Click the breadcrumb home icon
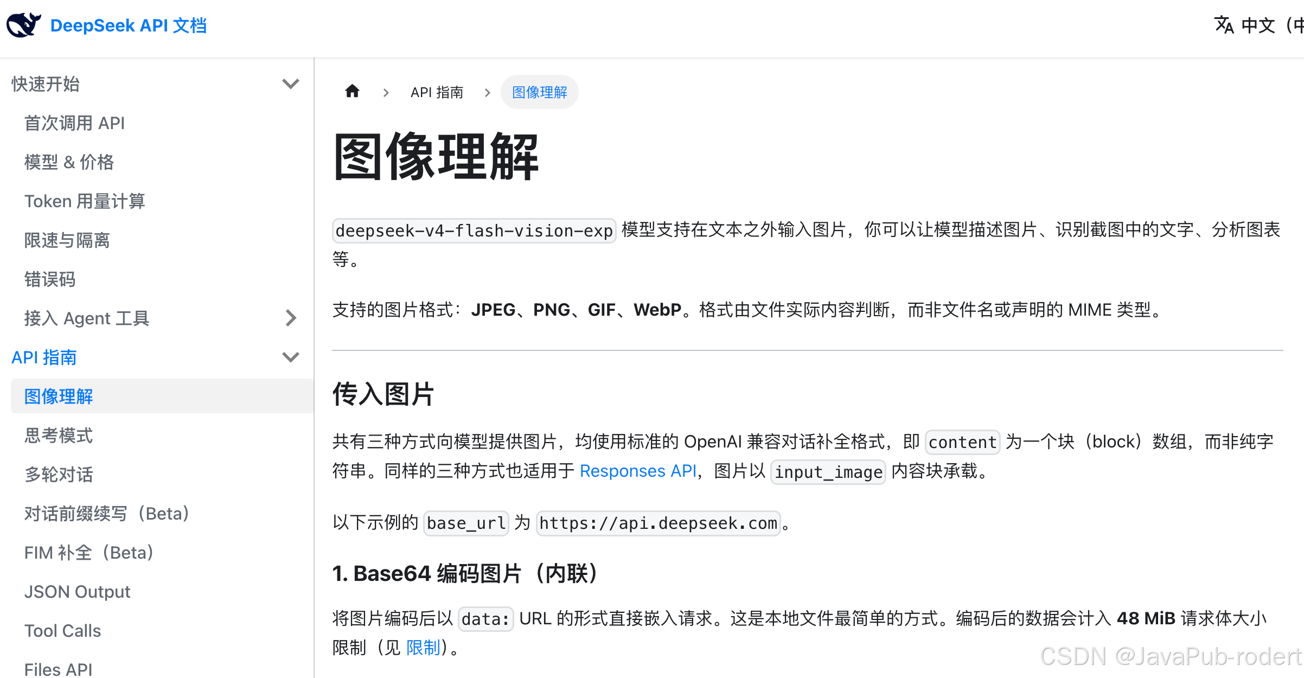The image size is (1304, 678). coord(353,91)
